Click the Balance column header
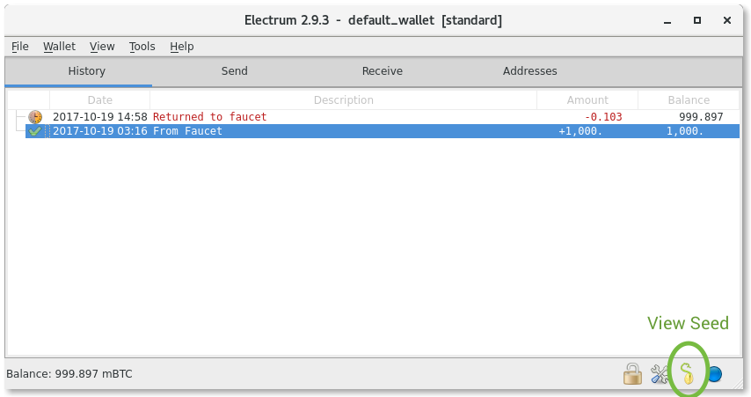The image size is (751, 397). 689,100
